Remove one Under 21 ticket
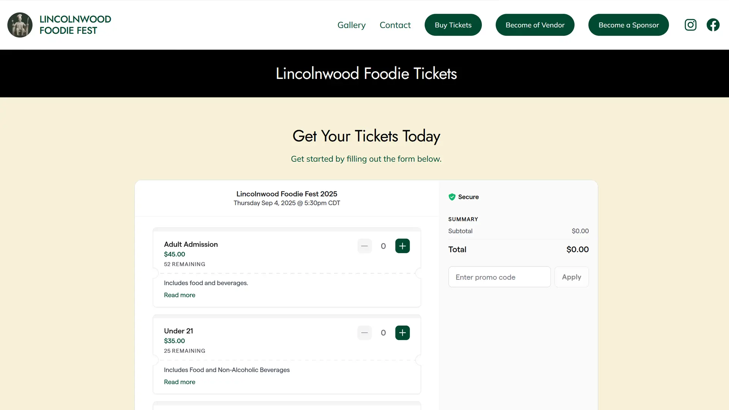Image resolution: width=729 pixels, height=410 pixels. [364, 333]
